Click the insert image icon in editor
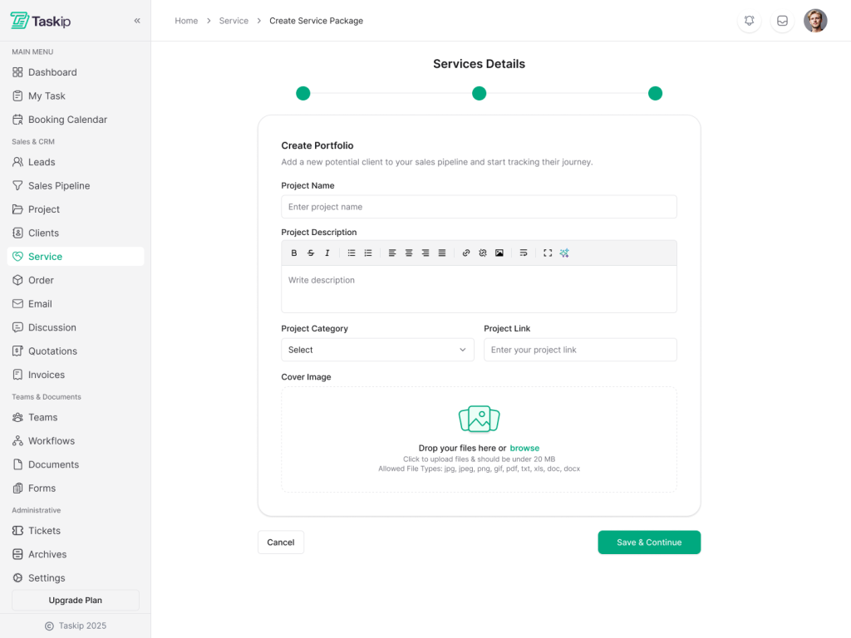The height and width of the screenshot is (638, 851). [x=499, y=253]
